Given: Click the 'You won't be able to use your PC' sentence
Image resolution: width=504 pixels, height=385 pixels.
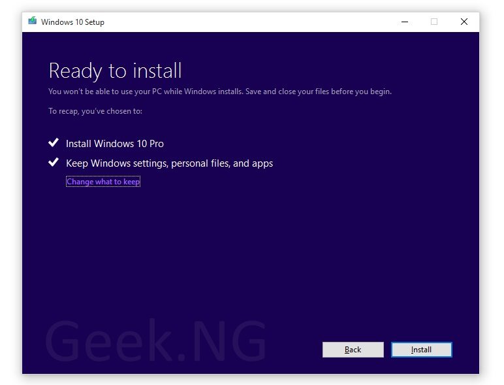Looking at the screenshot, I should (x=220, y=92).
